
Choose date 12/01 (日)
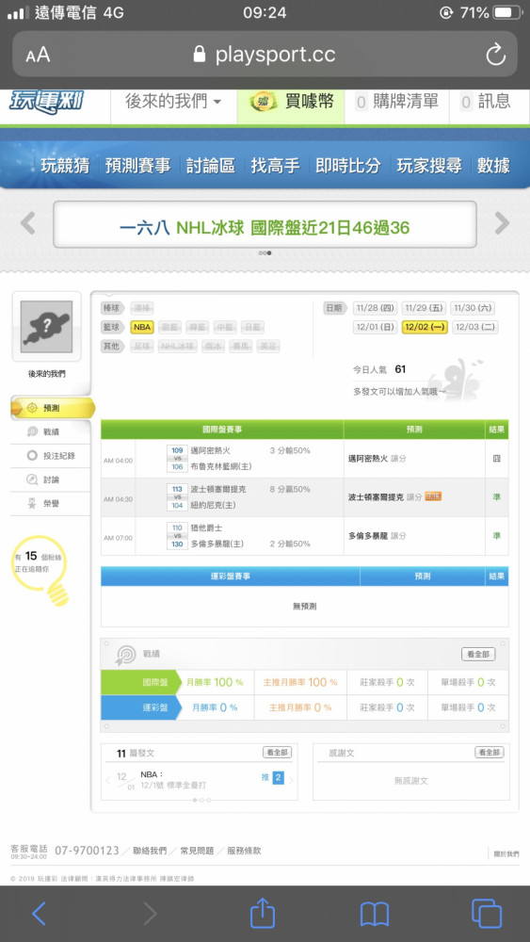(x=375, y=328)
